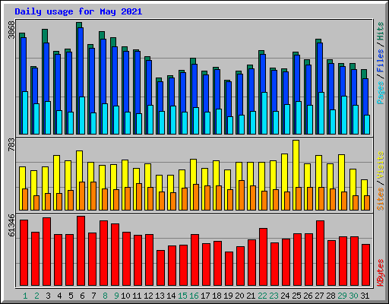Select day 10 on the x-axis
389x304 pixels.
[125, 296]
